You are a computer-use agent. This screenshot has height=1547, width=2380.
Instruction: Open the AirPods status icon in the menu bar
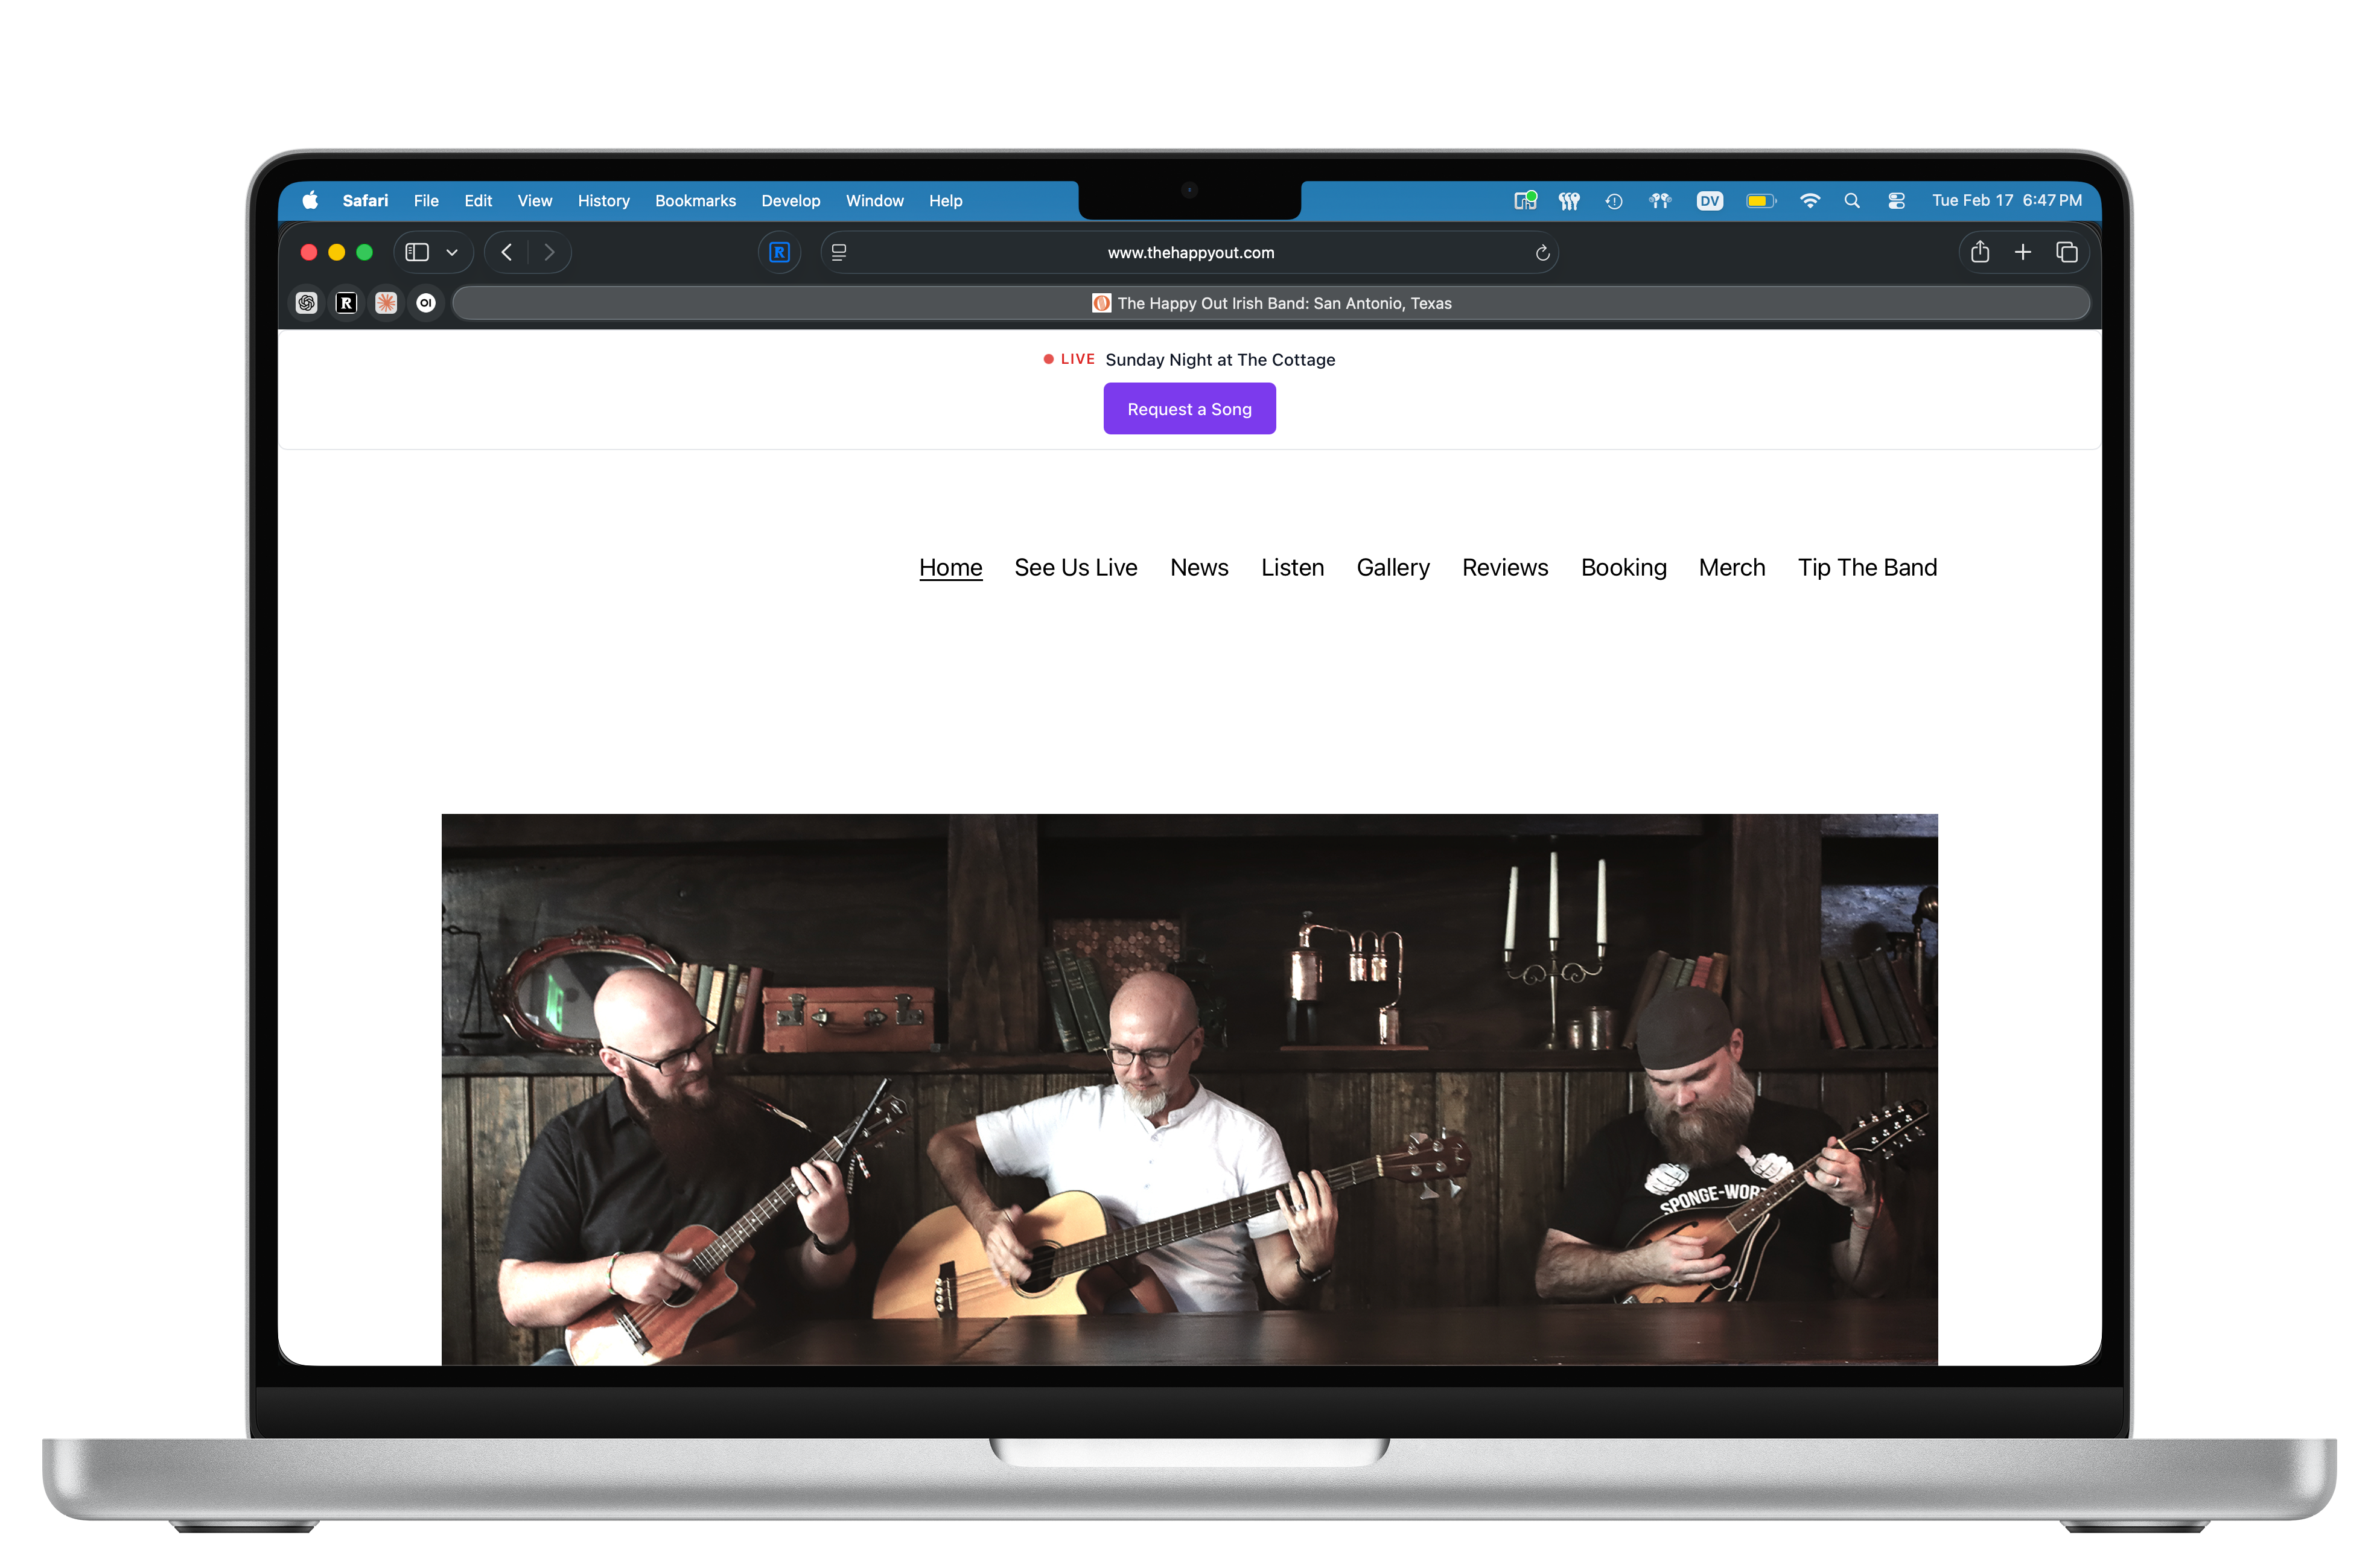[1660, 201]
